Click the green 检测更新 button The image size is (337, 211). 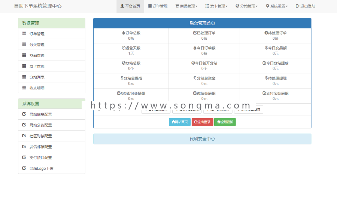click(225, 122)
